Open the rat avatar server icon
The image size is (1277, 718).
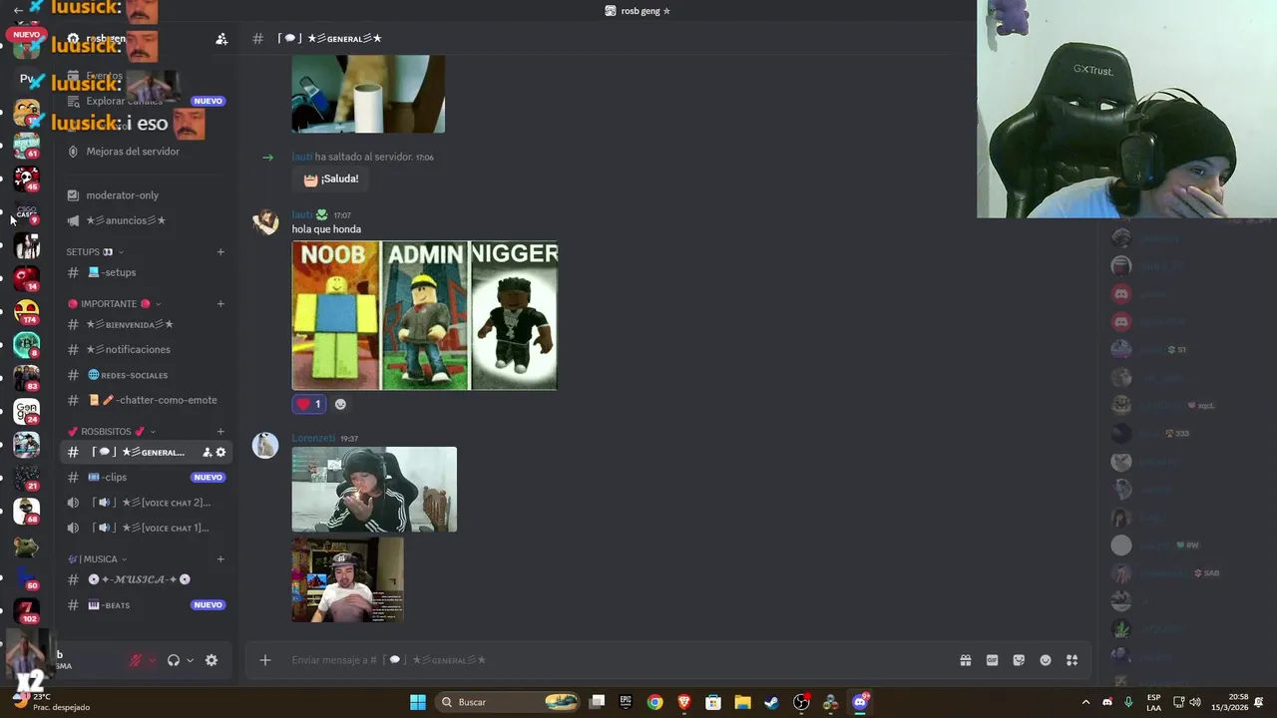pyautogui.click(x=27, y=545)
